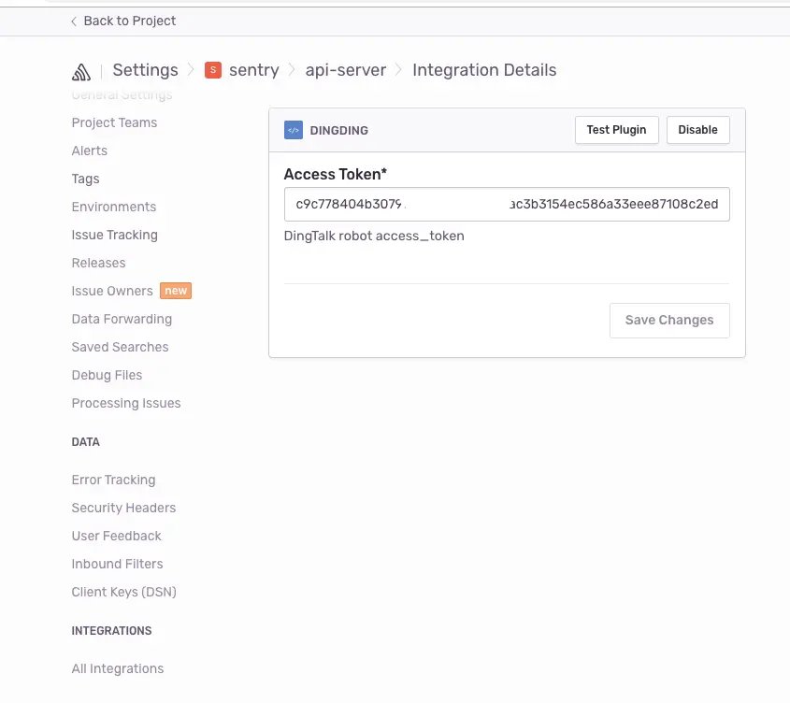Click the DINGDING plugin title

coord(338,131)
